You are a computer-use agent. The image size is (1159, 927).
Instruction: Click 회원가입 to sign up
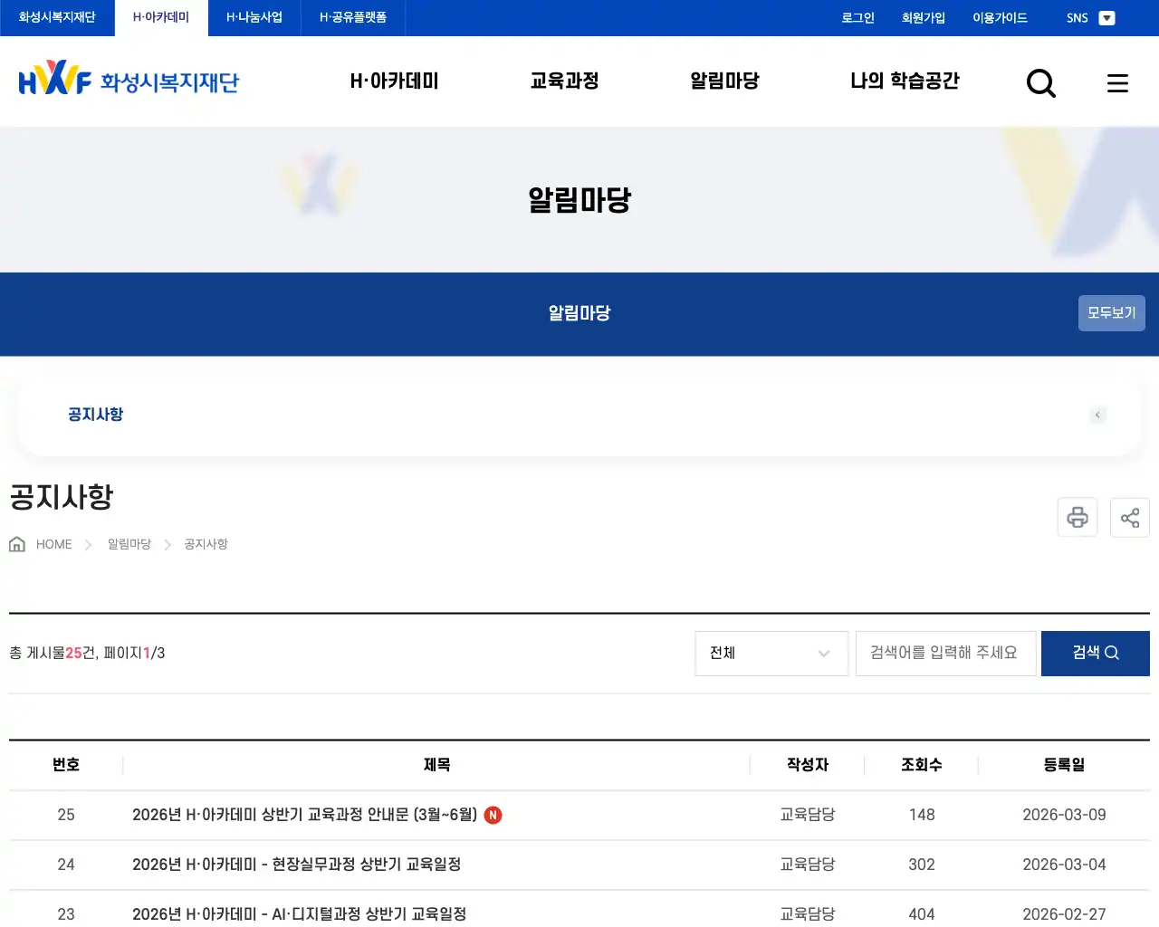coord(924,17)
